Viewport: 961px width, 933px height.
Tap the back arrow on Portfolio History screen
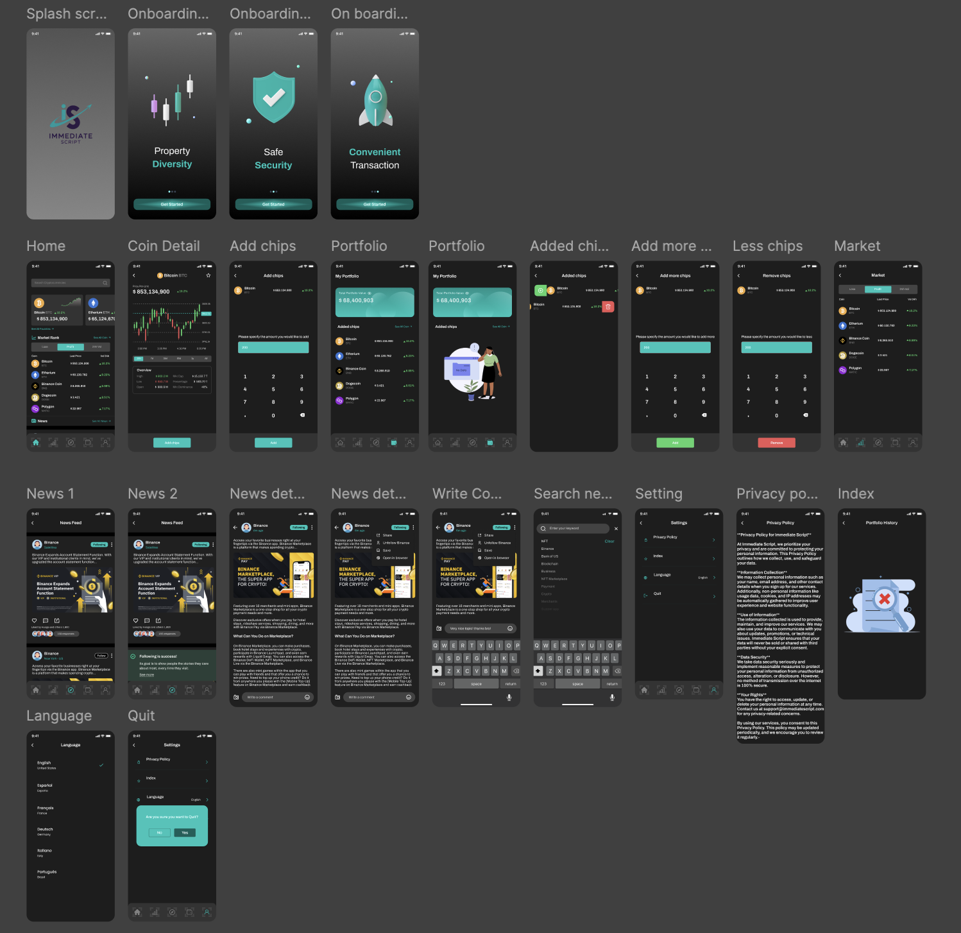point(844,523)
